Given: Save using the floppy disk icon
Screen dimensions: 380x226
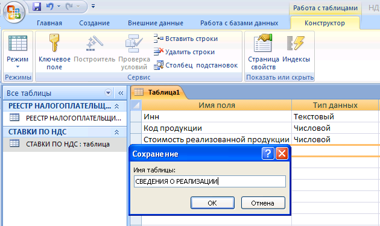Looking at the screenshot, I should (x=37, y=7).
